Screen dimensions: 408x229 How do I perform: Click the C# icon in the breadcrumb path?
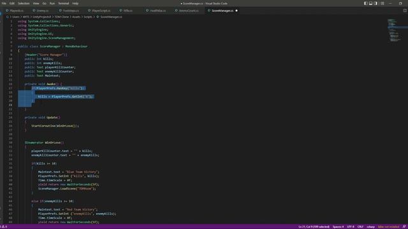pos(98,17)
